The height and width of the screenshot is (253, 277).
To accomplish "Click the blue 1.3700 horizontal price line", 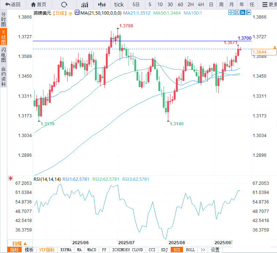I will pos(146,41).
